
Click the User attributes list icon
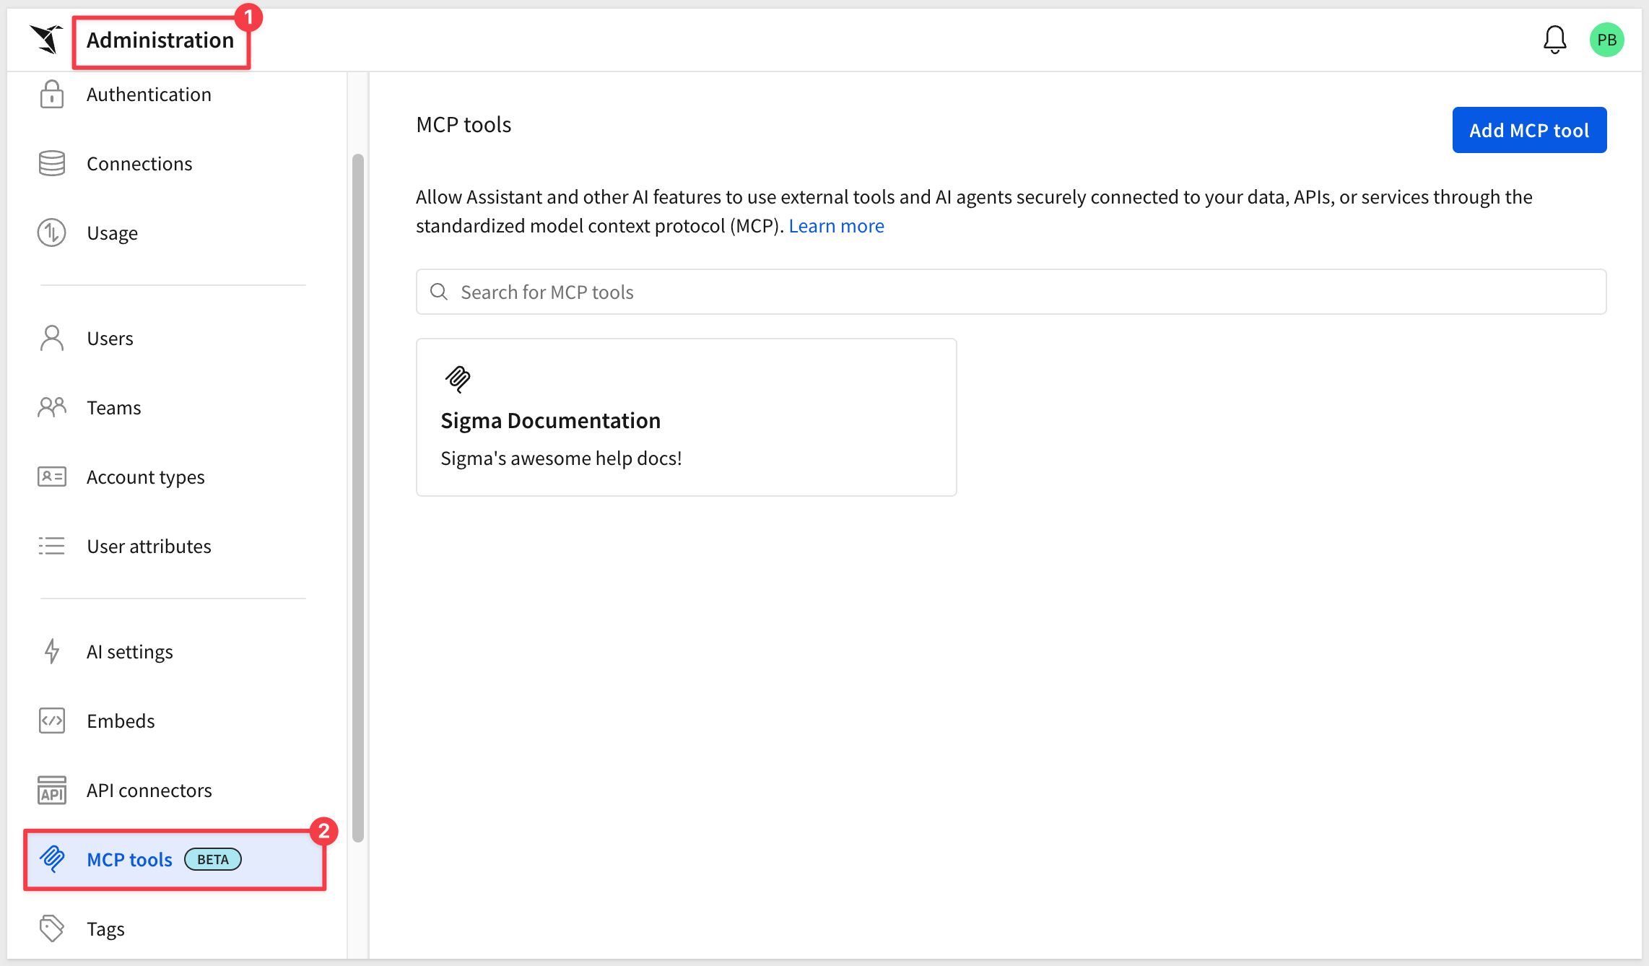pyautogui.click(x=52, y=547)
